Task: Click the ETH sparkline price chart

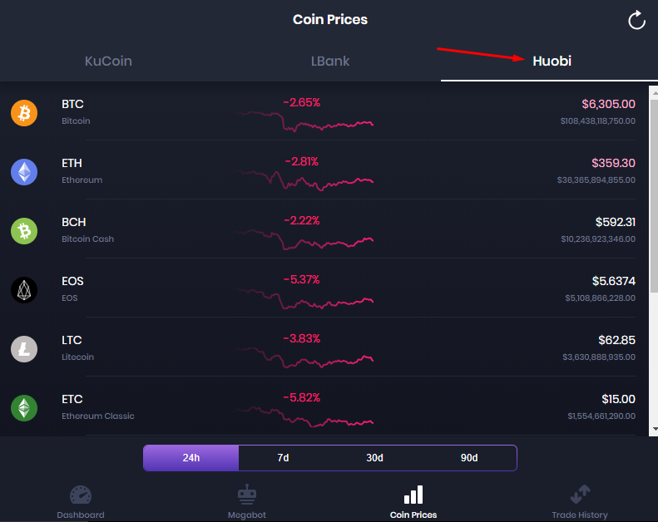Action: 304,181
